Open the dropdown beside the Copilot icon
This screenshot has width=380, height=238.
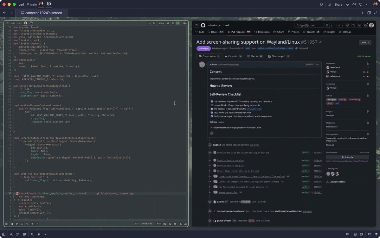point(331,25)
